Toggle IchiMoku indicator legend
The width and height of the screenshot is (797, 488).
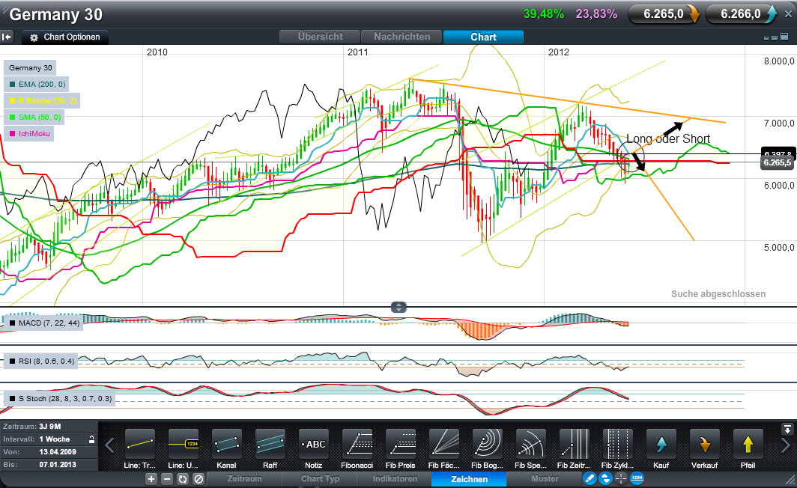pos(29,133)
